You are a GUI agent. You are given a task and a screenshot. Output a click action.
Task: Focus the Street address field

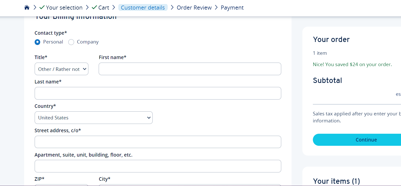click(158, 142)
